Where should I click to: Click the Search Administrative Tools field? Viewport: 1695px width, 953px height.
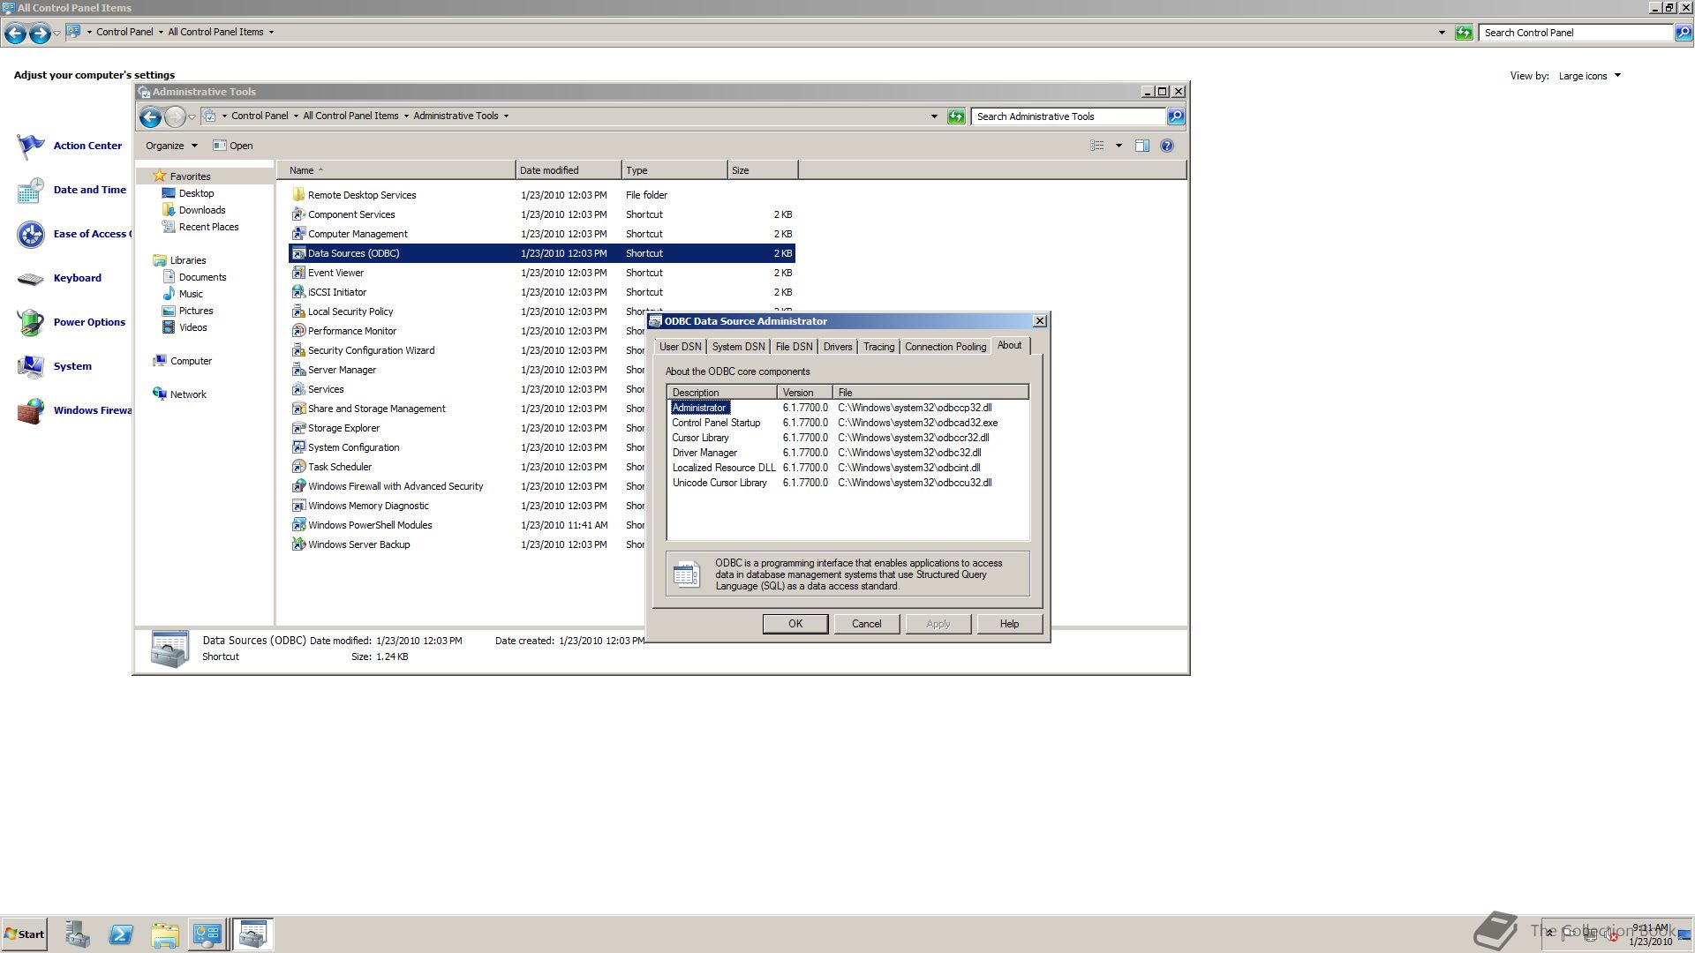coord(1068,116)
